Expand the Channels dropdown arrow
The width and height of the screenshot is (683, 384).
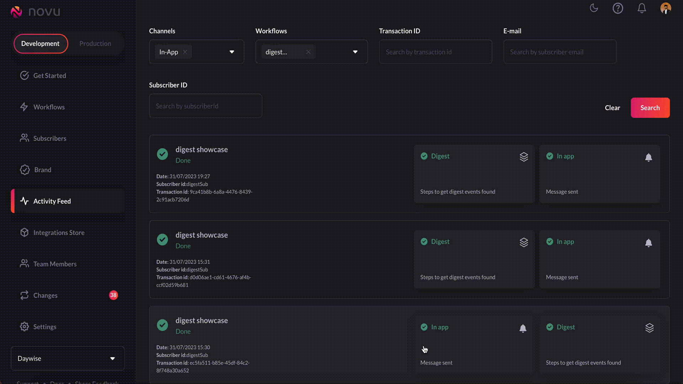tap(232, 52)
